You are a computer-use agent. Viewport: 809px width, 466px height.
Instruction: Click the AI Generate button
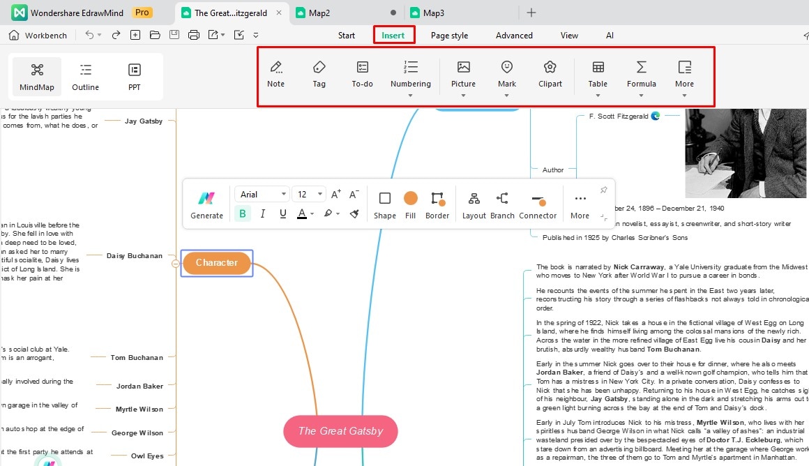point(207,205)
